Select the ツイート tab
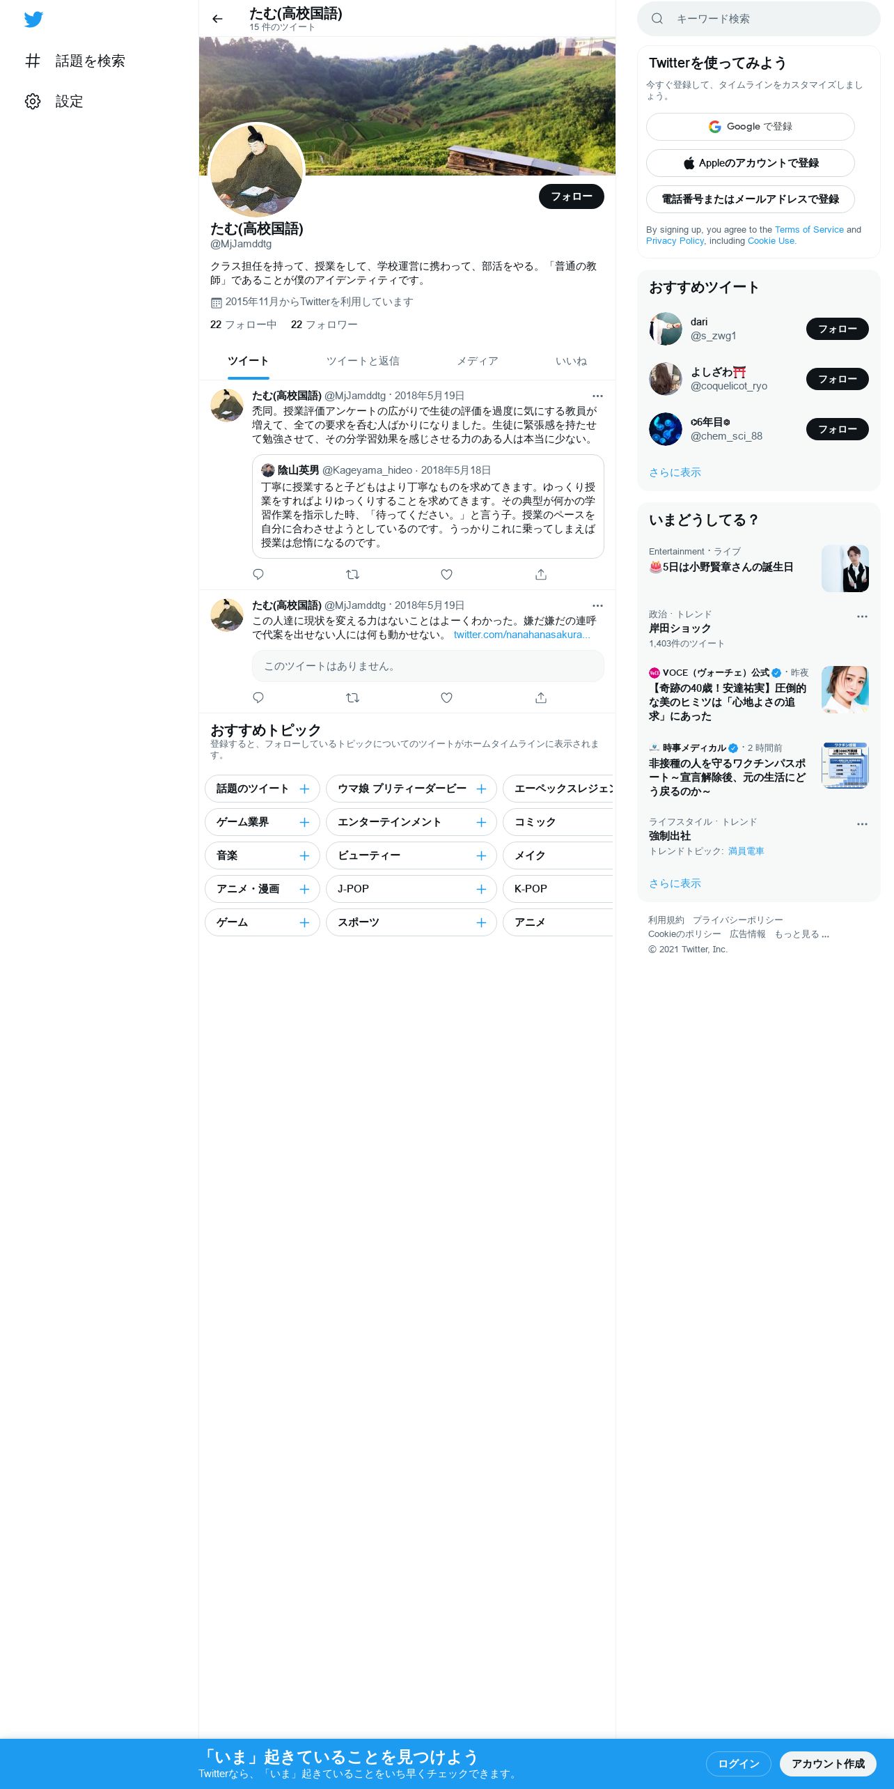This screenshot has width=894, height=1789. click(x=248, y=361)
